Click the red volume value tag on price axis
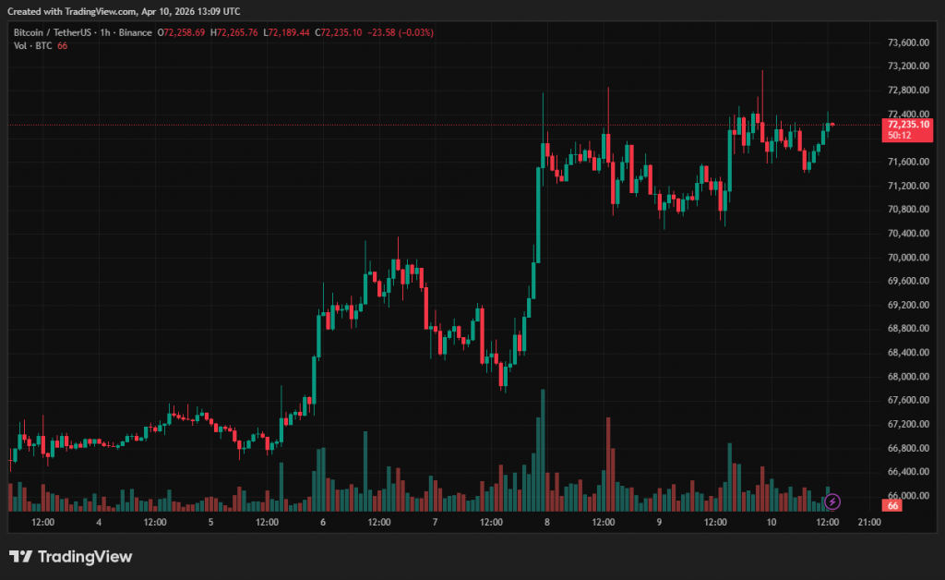The width and height of the screenshot is (945, 580). [892, 505]
